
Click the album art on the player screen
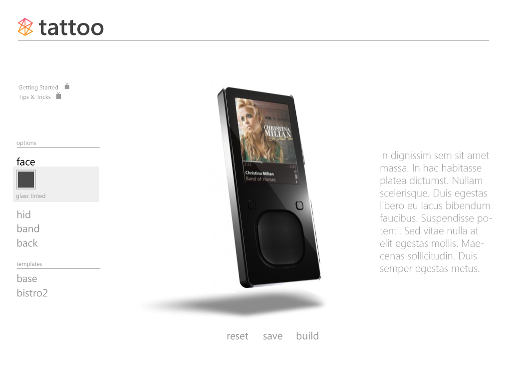265,130
